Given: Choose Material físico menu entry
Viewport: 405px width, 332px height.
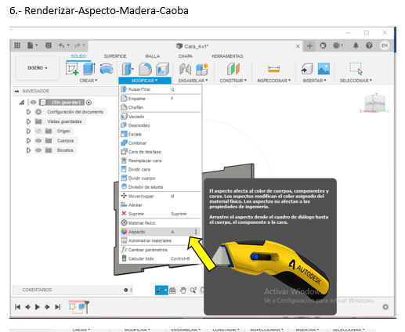Looking at the screenshot, I should coord(160,223).
